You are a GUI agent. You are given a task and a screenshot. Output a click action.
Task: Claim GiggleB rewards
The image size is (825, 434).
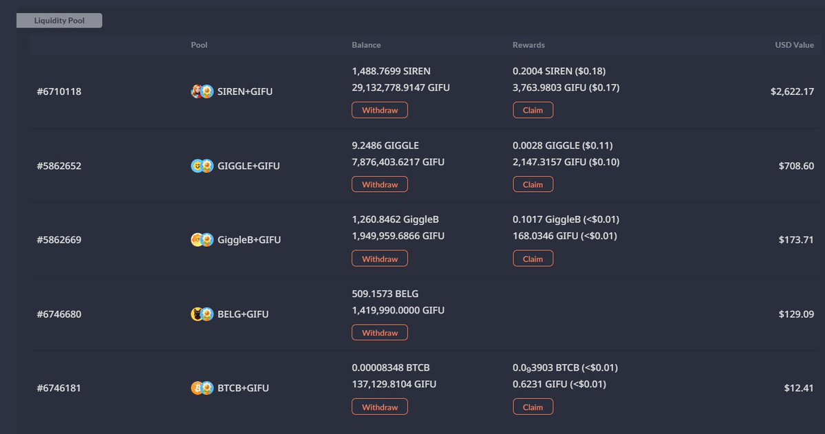(x=533, y=258)
